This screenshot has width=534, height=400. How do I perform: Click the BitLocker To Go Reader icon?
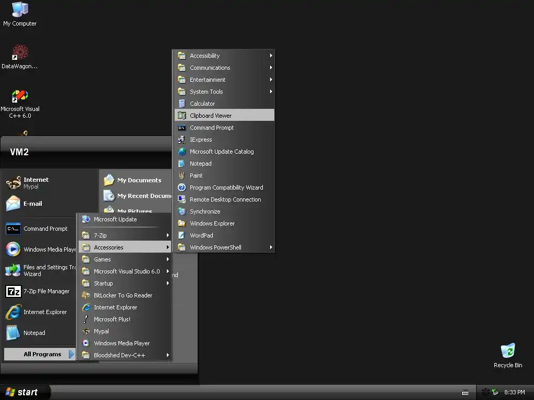(x=86, y=295)
